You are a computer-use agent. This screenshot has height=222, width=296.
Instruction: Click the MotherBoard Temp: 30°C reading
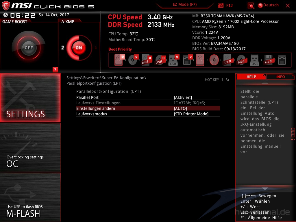(x=132, y=40)
